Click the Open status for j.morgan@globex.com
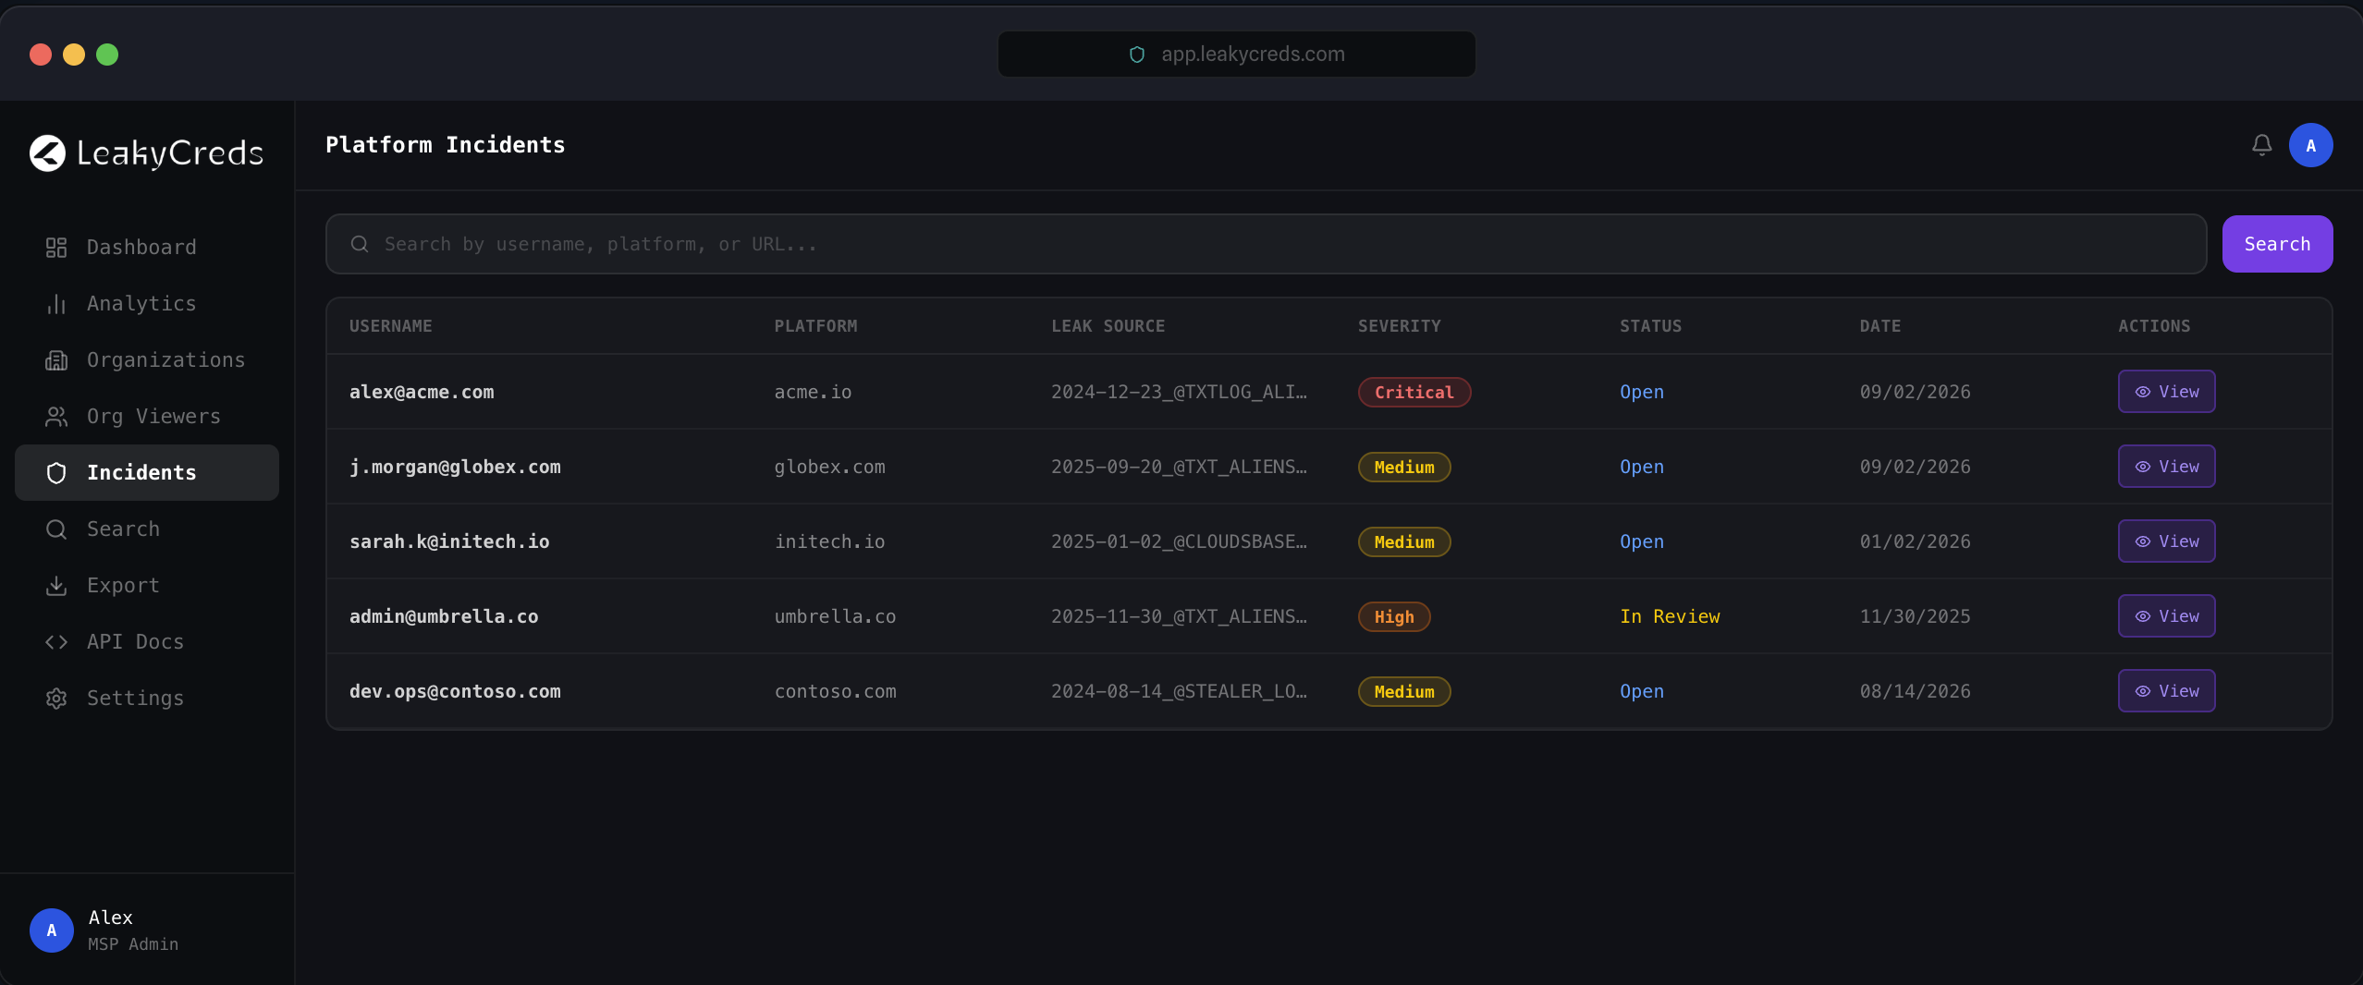2363x985 pixels. [x=1640, y=467]
